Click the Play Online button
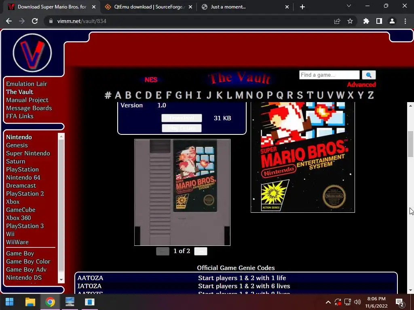414x310 pixels. [x=182, y=128]
